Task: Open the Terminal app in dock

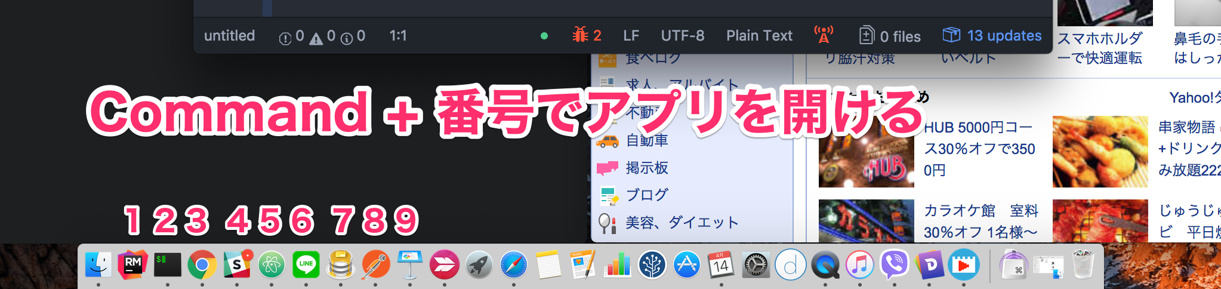Action: point(167,265)
